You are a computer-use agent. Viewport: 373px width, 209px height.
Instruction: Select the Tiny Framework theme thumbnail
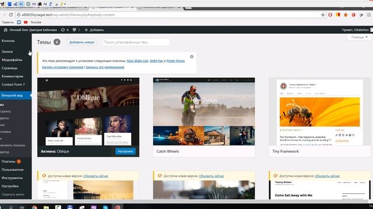pyautogui.click(x=319, y=111)
